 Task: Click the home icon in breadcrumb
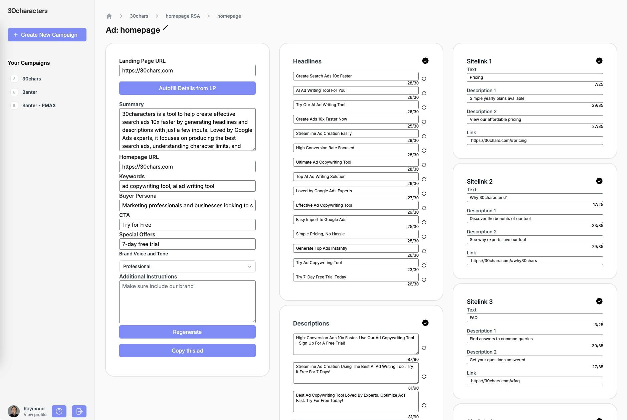[109, 16]
